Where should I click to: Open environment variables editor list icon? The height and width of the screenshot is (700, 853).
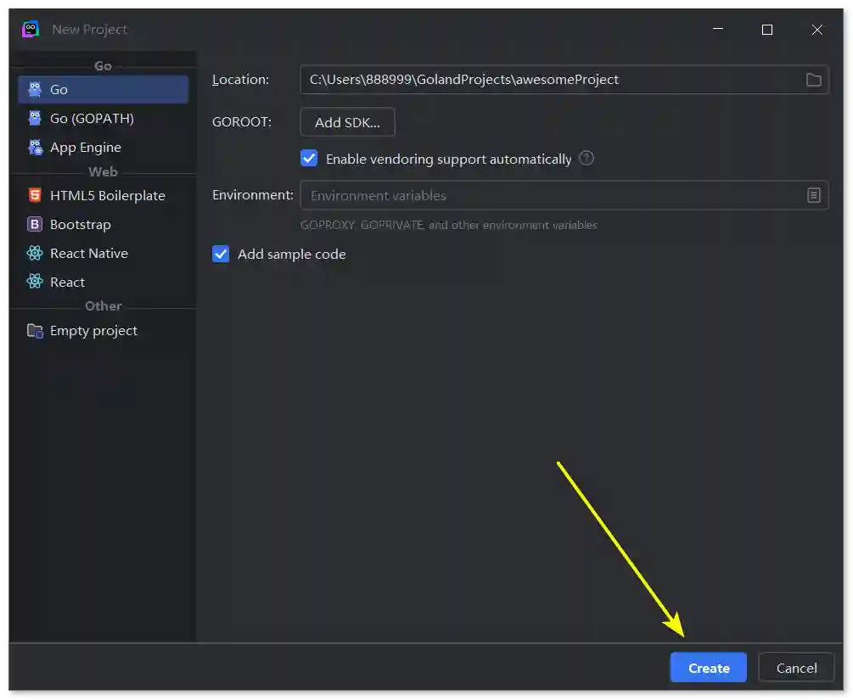point(813,195)
